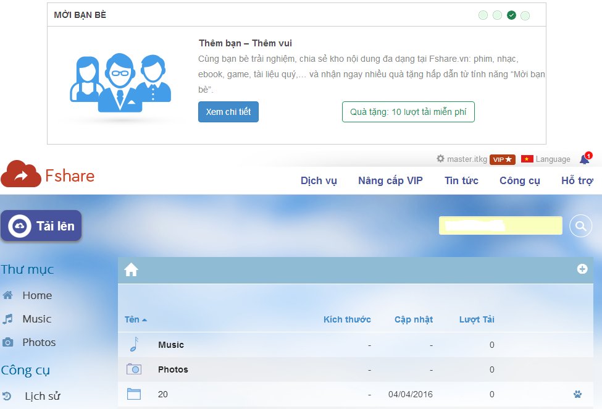Click the VIP star badge
The height and width of the screenshot is (409, 602).
(503, 159)
